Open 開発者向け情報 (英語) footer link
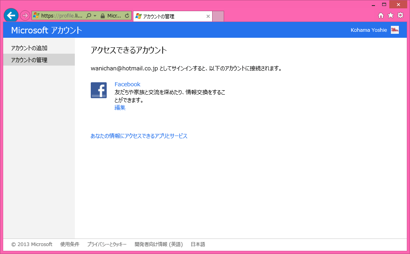This screenshot has height=254, width=410. pos(159,244)
